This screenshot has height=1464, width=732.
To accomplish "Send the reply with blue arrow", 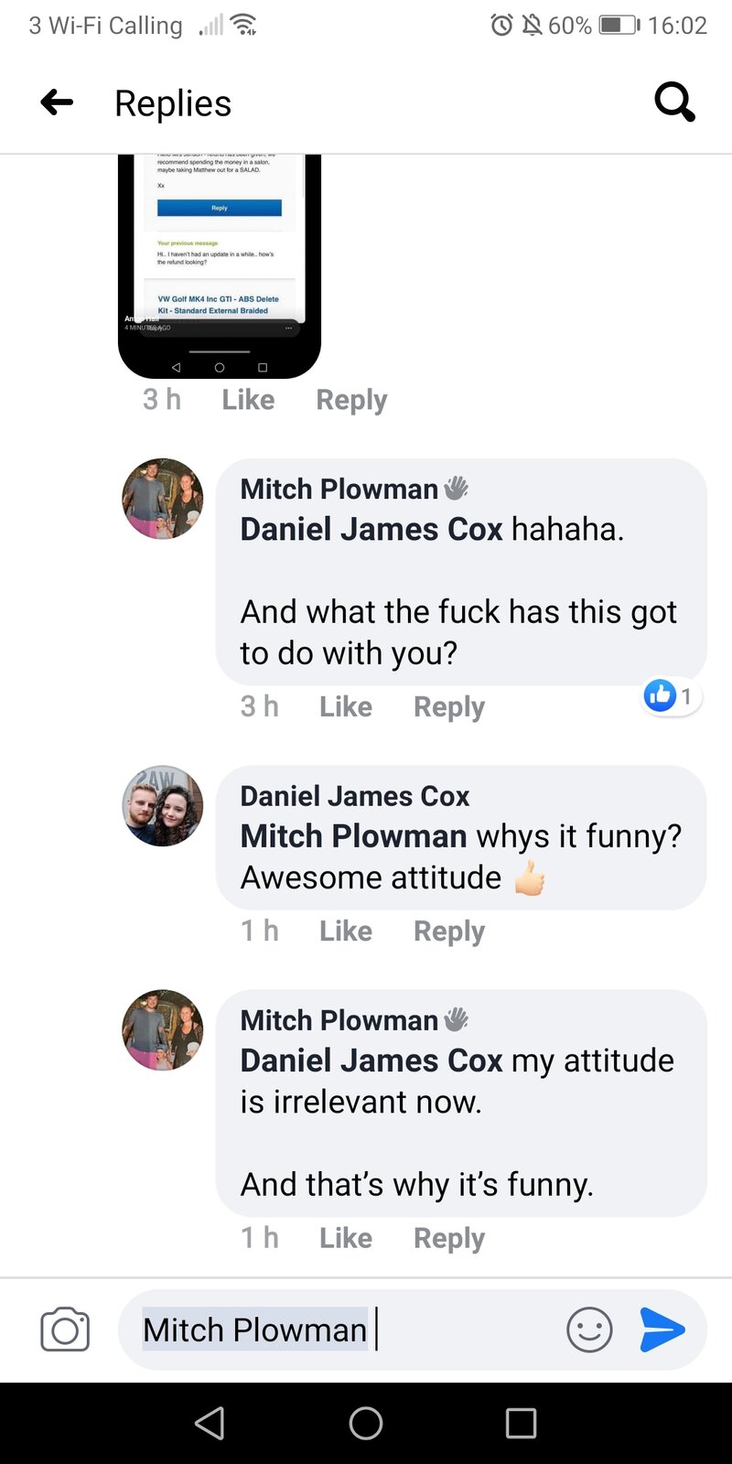I will (662, 1329).
